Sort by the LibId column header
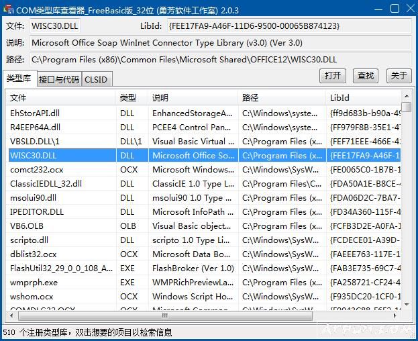418x341 pixels. coord(364,98)
